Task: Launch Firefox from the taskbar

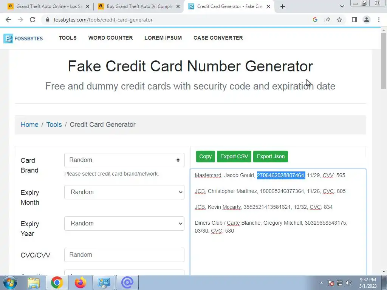Action: [x=80, y=282]
